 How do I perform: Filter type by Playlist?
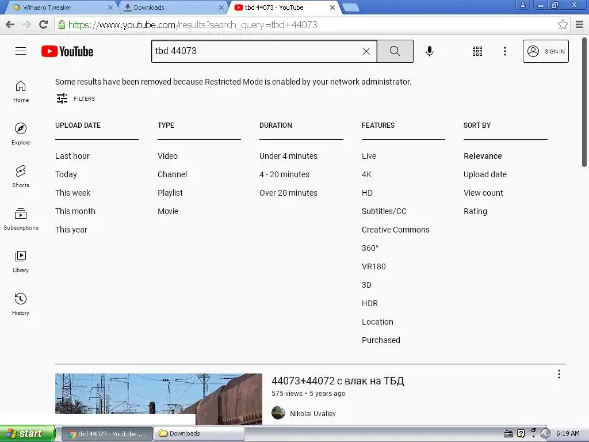coord(170,193)
